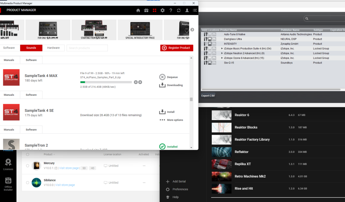Click iLok location icon for Auto-Tune 8 Native
Image resolution: width=345 pixels, height=202 pixels.
(x=206, y=34)
